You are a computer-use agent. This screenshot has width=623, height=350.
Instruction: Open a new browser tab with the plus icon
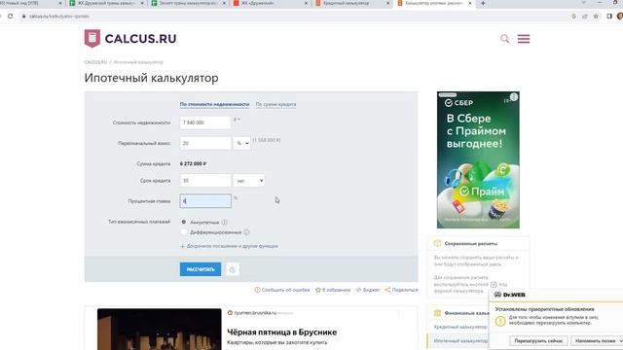click(483, 3)
